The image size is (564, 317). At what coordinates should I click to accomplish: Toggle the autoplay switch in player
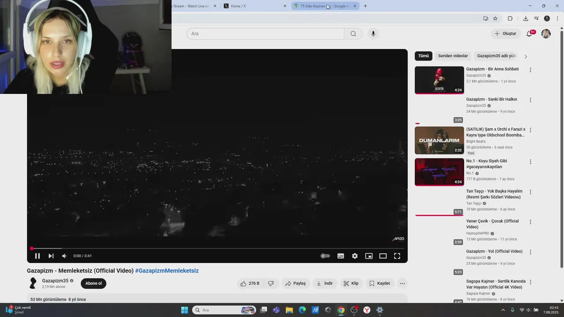coord(325,256)
